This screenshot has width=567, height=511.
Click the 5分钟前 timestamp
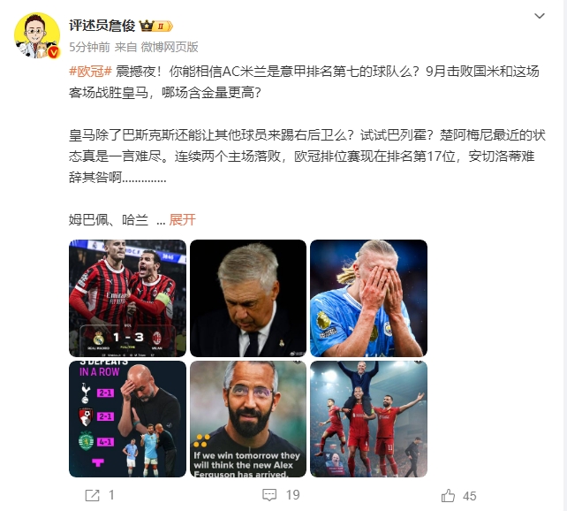(x=89, y=47)
